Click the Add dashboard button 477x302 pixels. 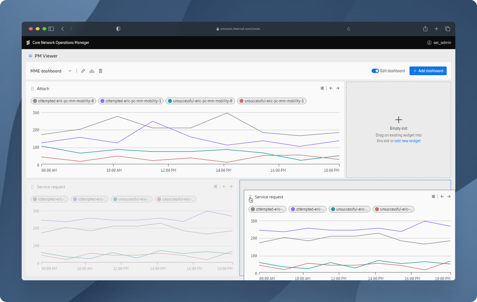pos(428,71)
